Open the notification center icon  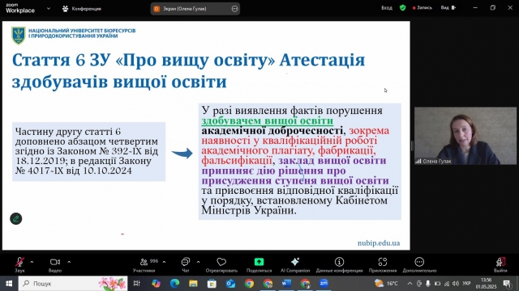507,284
